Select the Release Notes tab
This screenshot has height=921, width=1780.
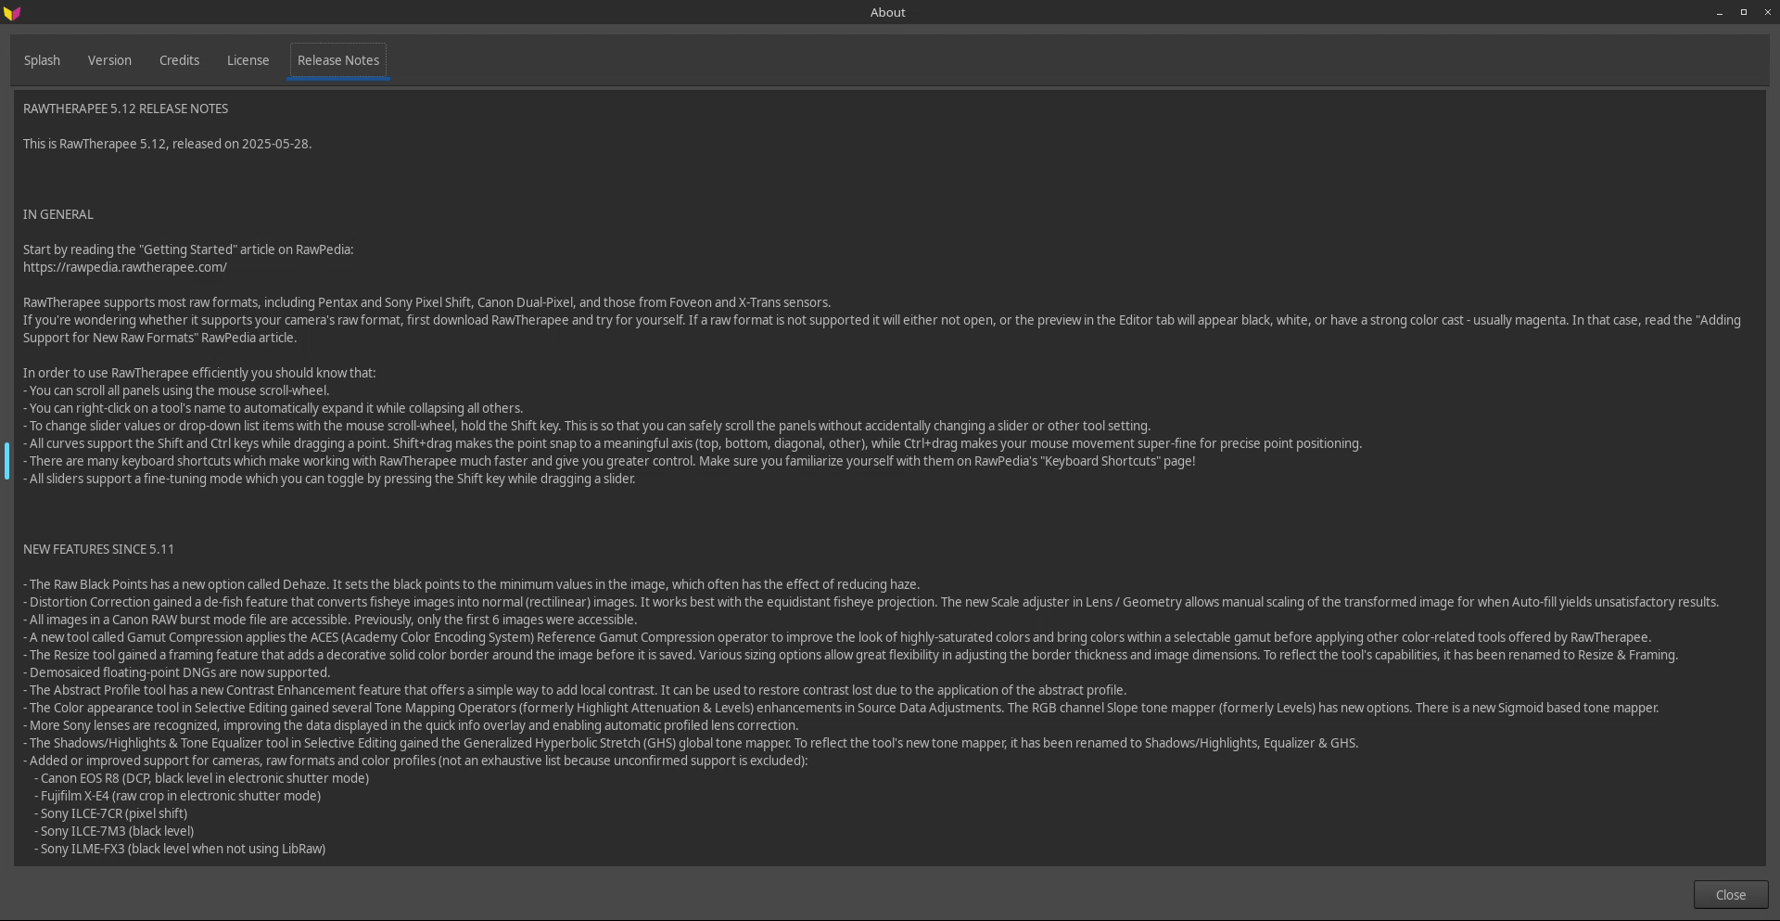pos(338,60)
